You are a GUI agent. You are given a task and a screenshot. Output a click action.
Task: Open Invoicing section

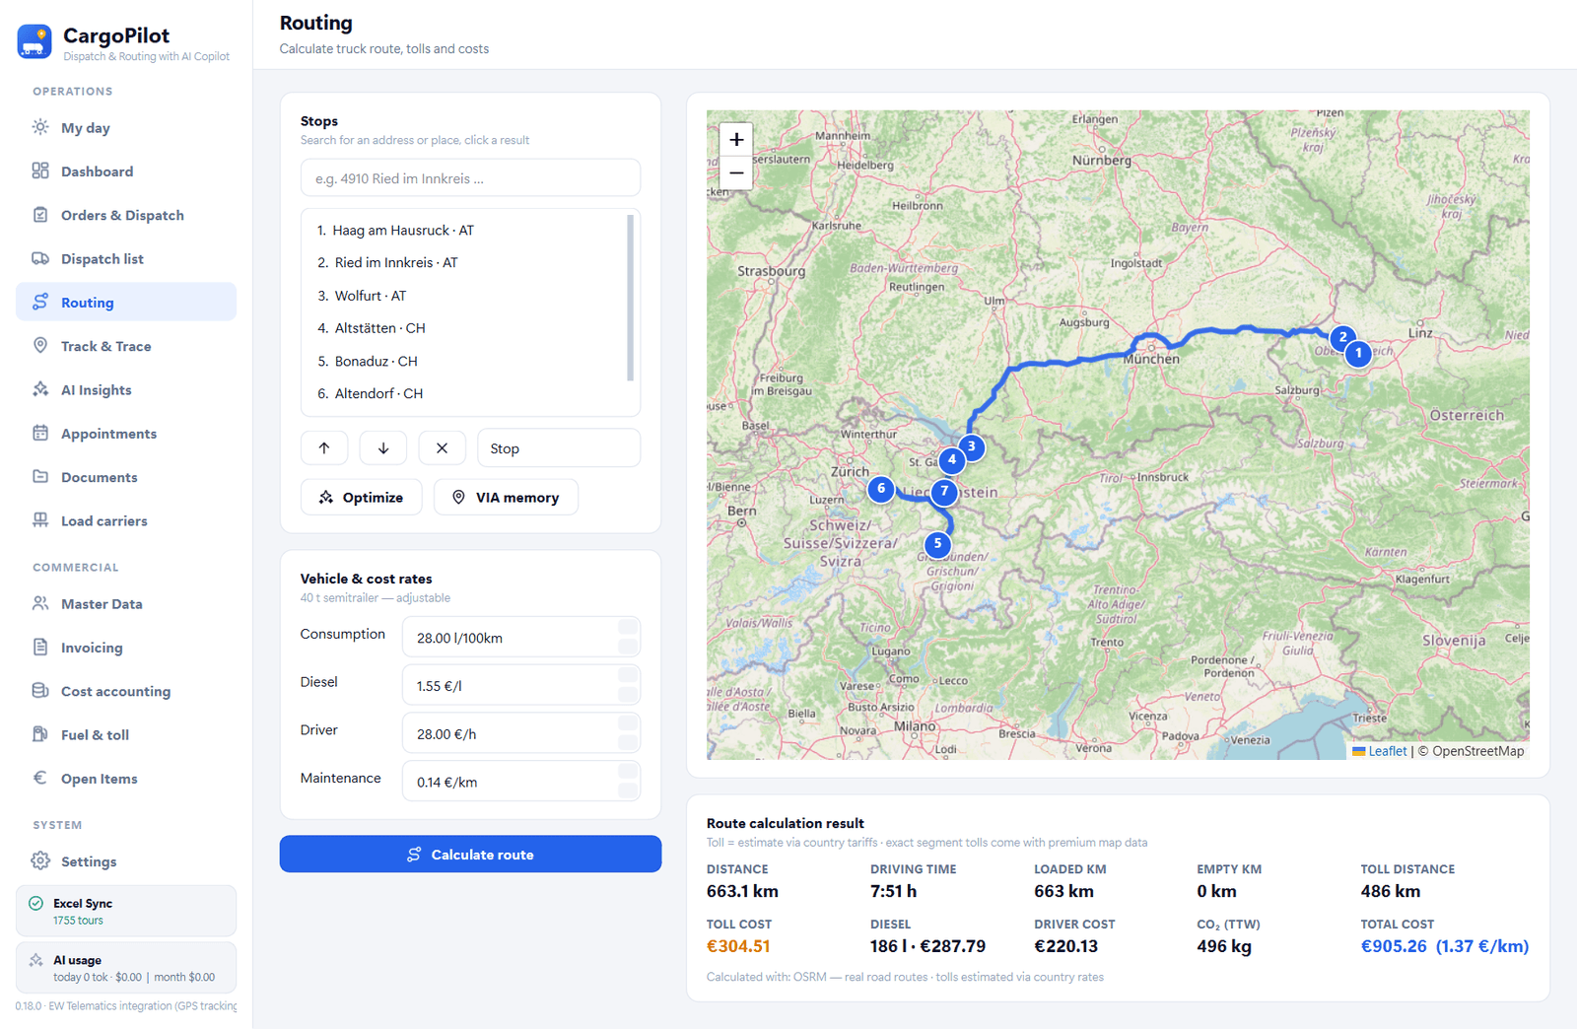pos(126,648)
